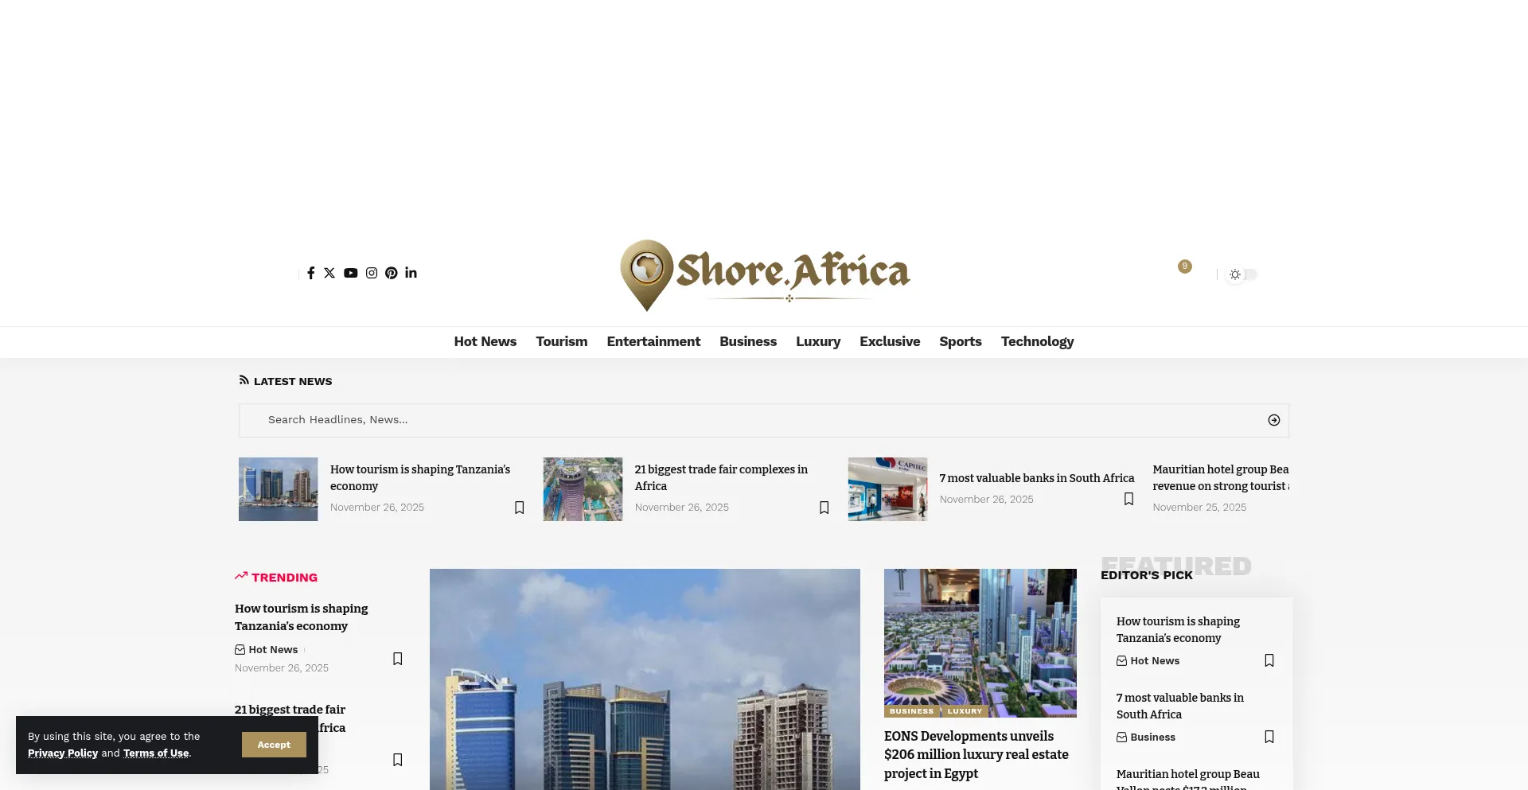Open the Facebook social icon
The height and width of the screenshot is (790, 1528).
(310, 273)
